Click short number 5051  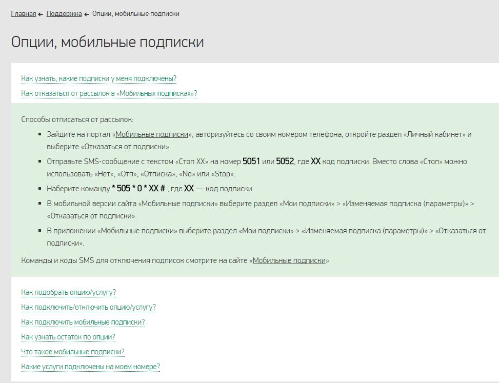(251, 162)
